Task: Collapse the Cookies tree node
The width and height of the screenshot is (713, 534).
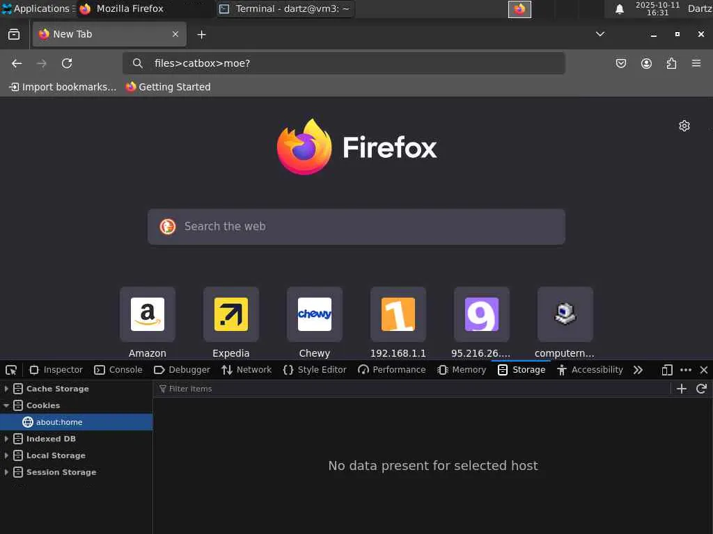Action: 6,405
